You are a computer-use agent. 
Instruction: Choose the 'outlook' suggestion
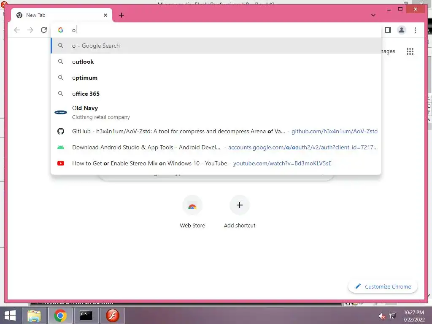[216, 62]
